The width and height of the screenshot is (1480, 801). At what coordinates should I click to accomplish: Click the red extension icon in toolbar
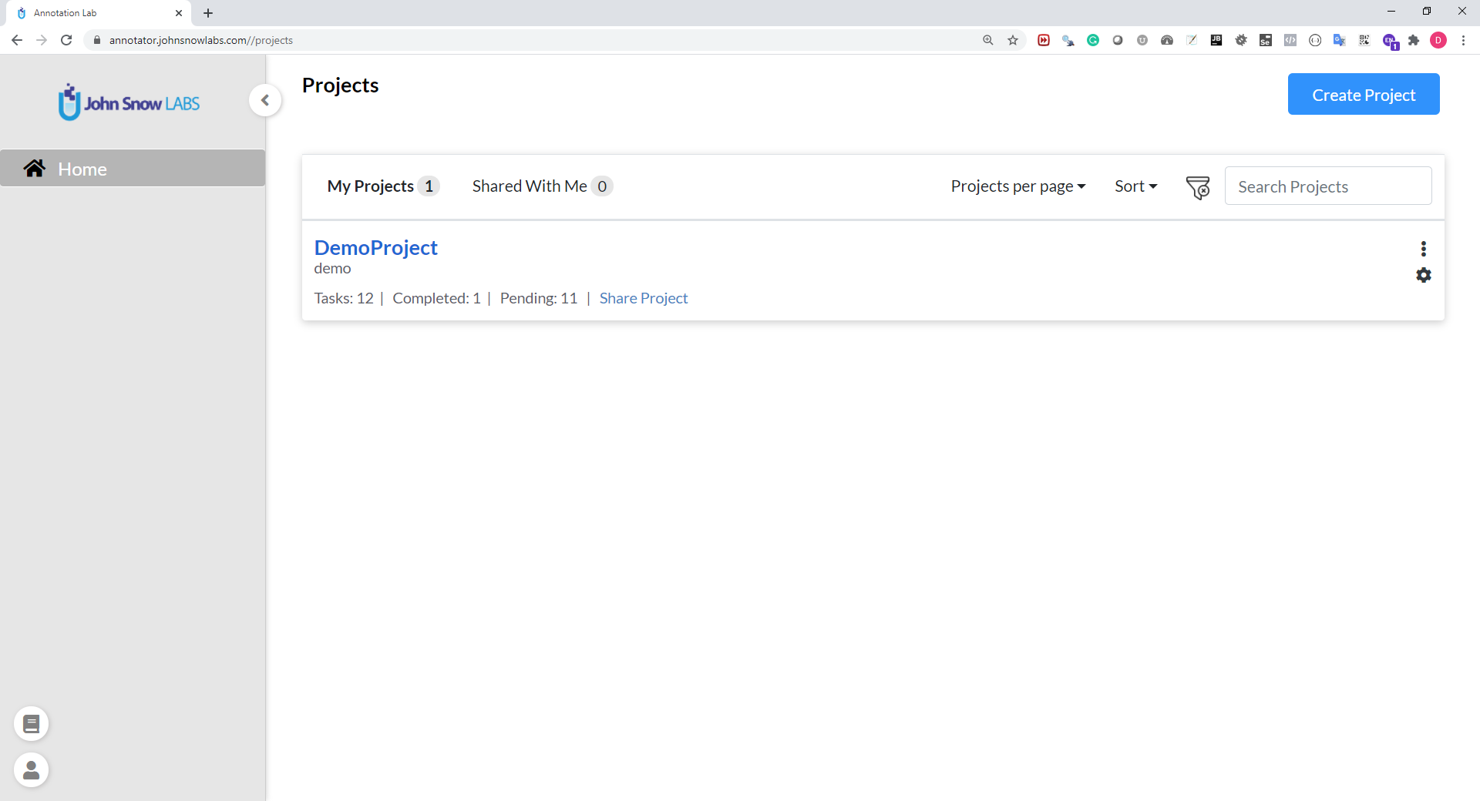click(x=1044, y=40)
